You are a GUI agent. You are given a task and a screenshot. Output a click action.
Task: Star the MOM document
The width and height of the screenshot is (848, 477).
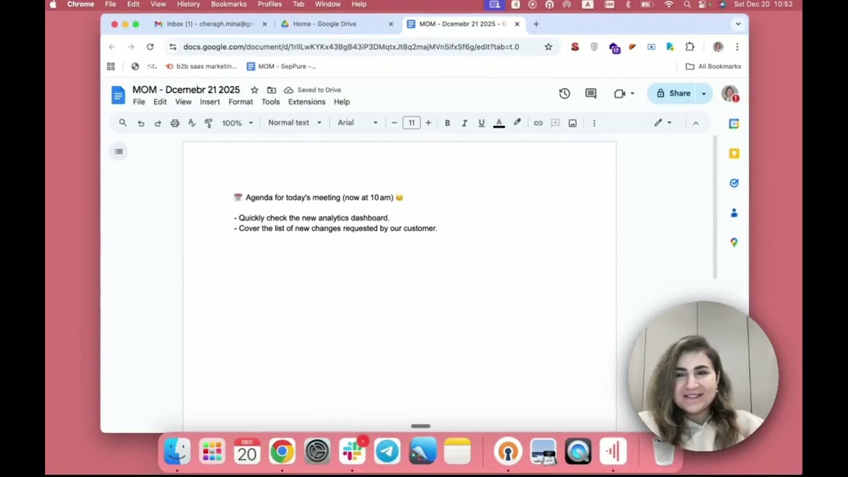(254, 90)
